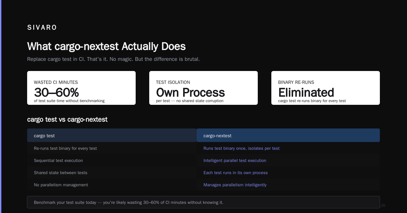This screenshot has height=213, width=407.
Task: Select the 'No parallelism management' row
Action: (x=112, y=185)
